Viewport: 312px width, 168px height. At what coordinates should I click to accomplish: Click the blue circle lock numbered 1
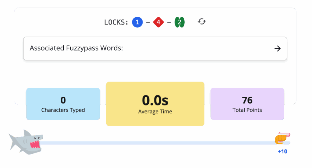[x=137, y=22]
